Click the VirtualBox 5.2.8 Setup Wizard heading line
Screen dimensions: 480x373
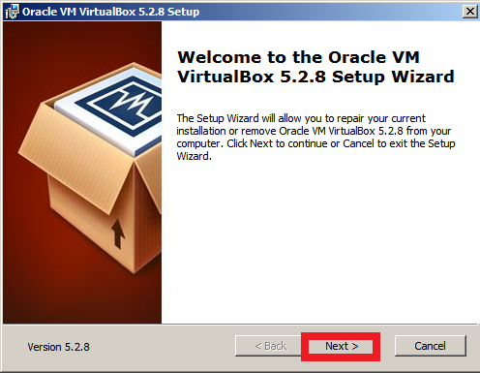point(315,77)
